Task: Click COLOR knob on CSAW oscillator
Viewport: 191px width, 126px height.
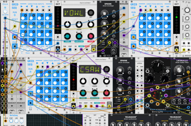Action: click(x=106, y=93)
